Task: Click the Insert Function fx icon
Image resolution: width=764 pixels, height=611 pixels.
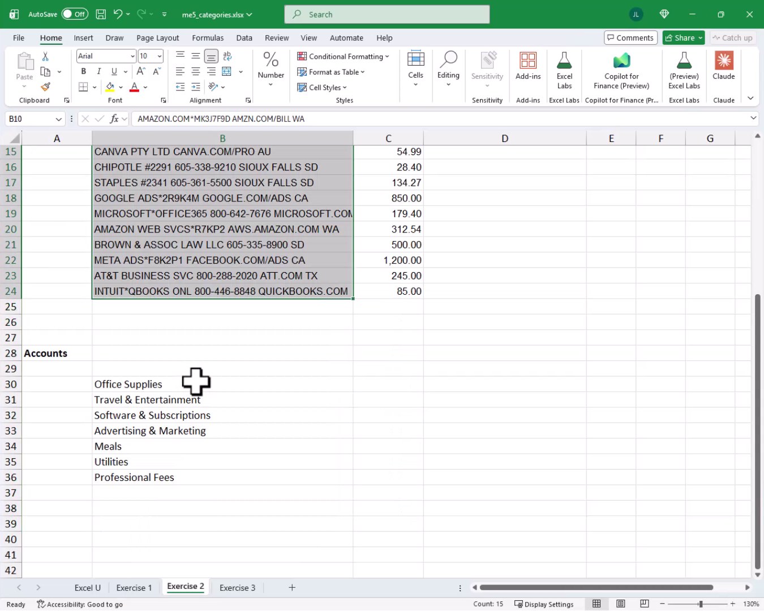Action: point(114,119)
